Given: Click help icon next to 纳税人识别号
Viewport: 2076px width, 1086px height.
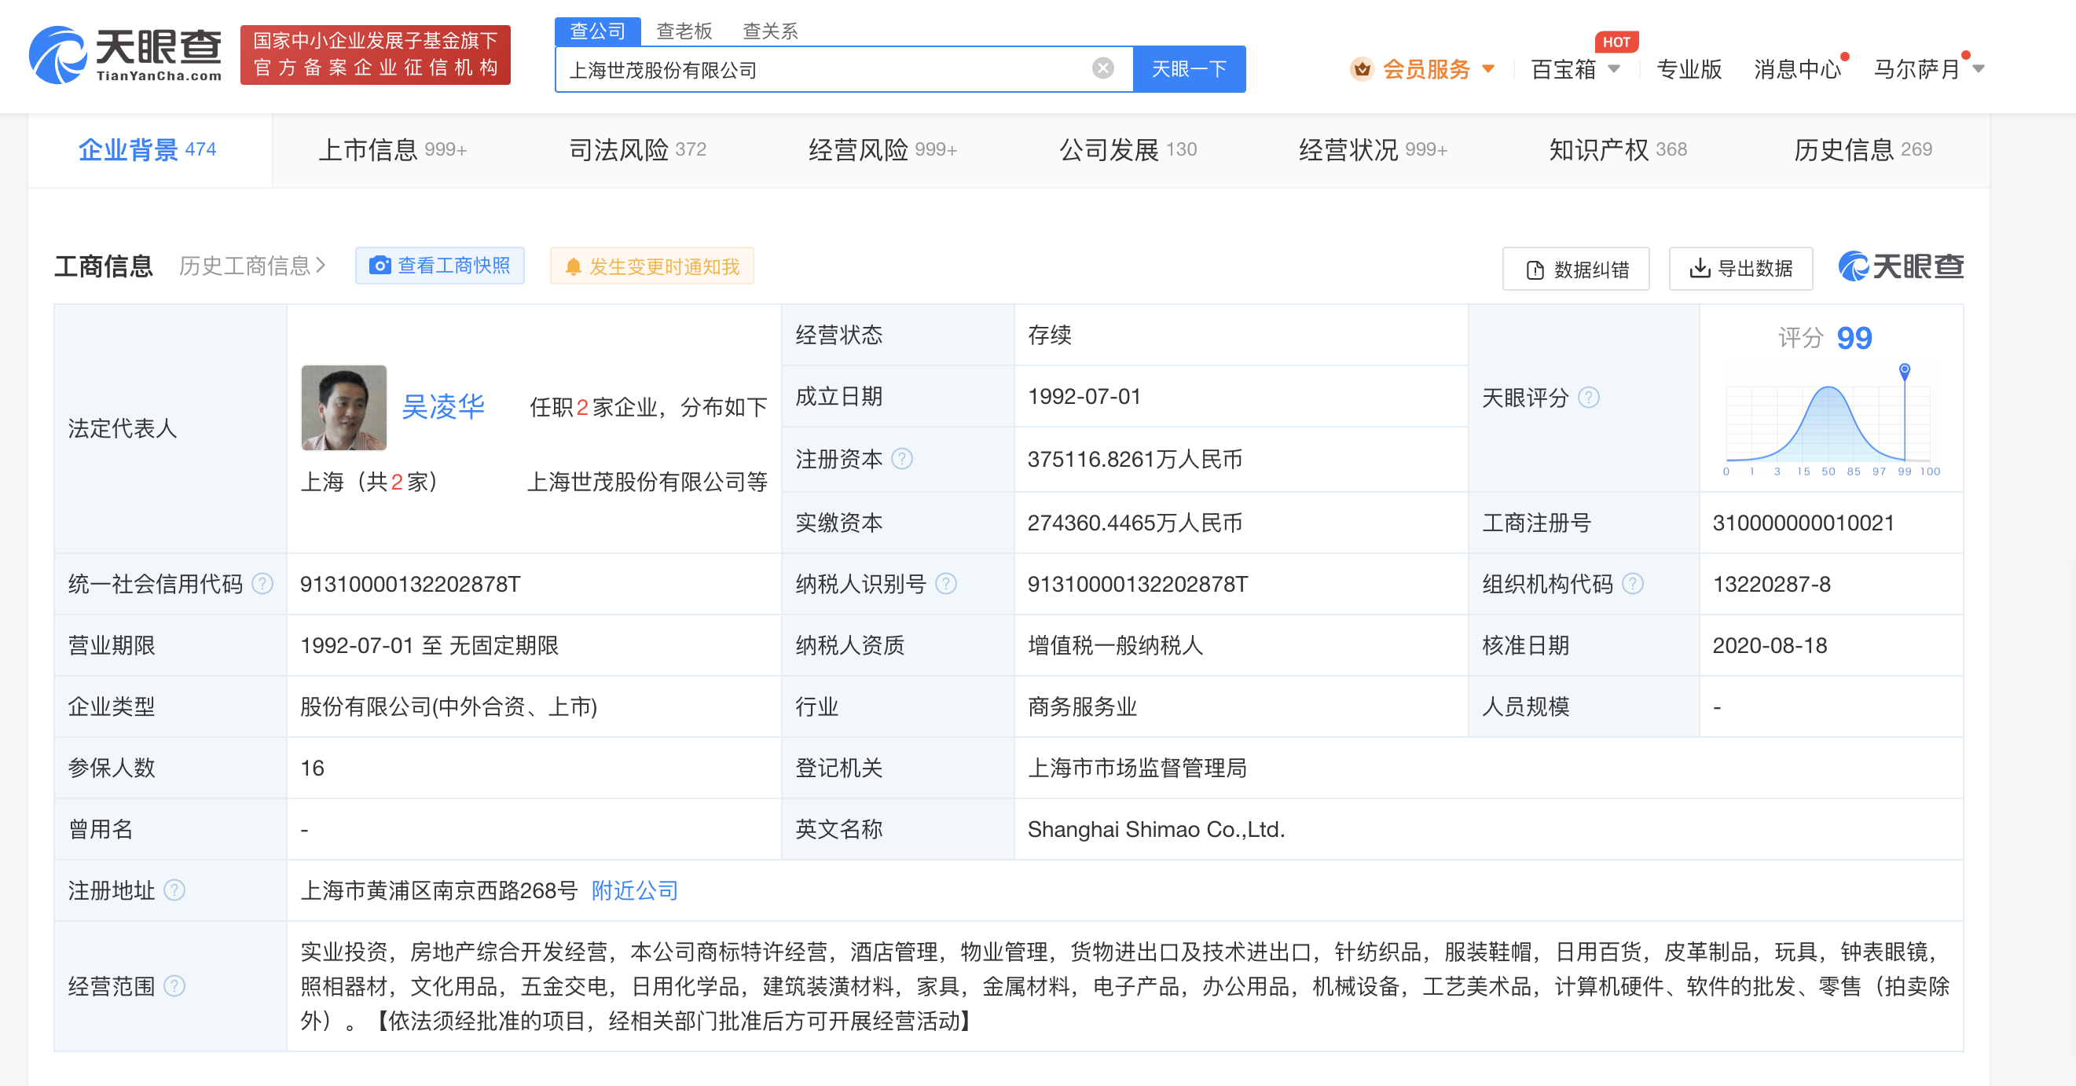Looking at the screenshot, I should pos(945,584).
